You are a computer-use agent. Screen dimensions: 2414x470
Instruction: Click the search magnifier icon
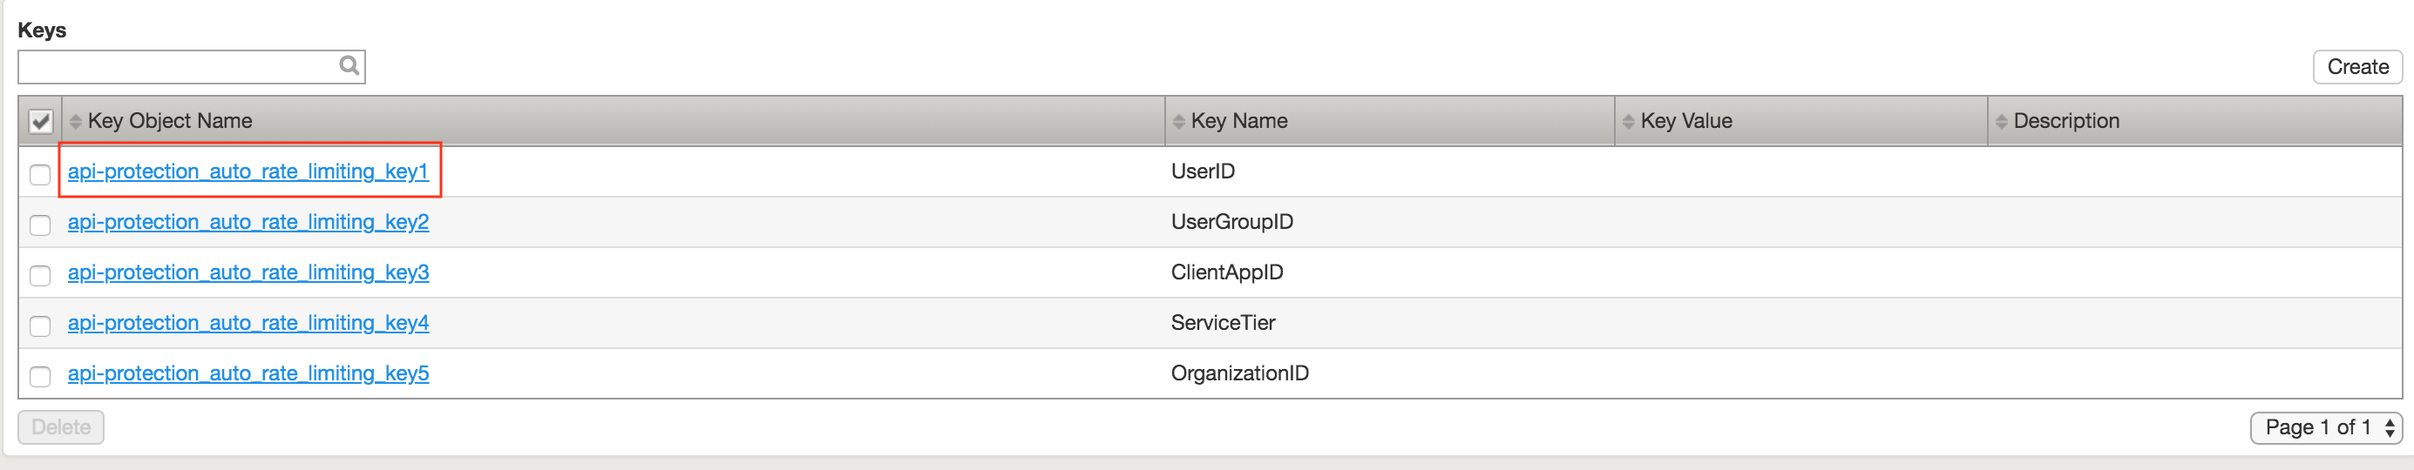pos(349,65)
